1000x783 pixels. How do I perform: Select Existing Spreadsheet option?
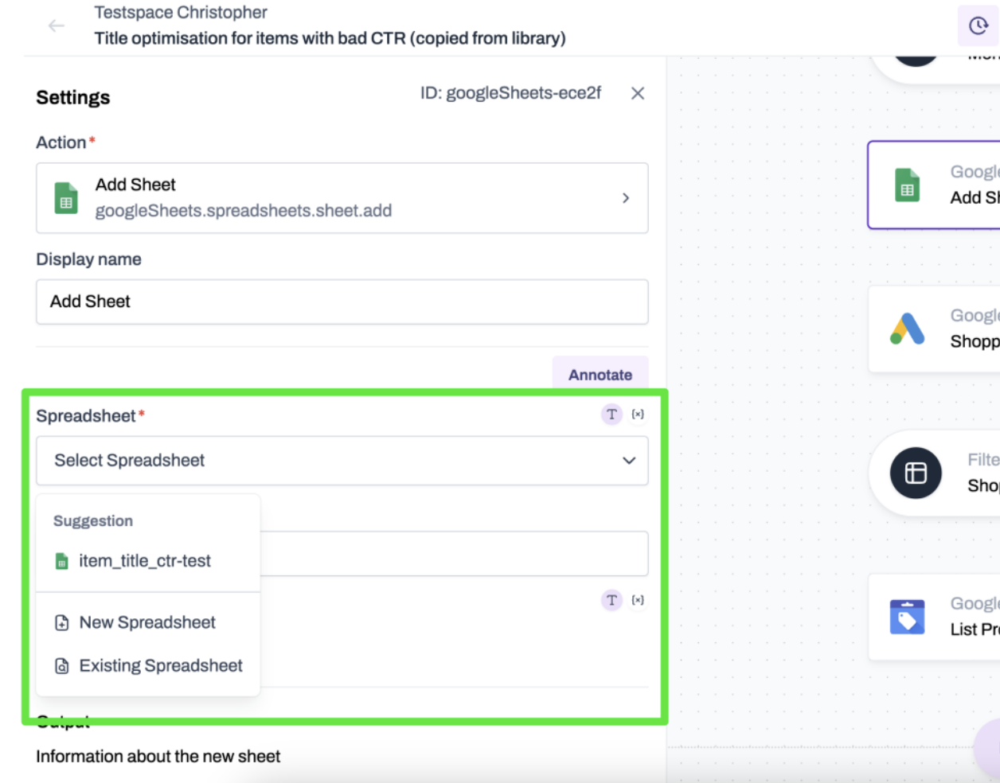click(148, 665)
